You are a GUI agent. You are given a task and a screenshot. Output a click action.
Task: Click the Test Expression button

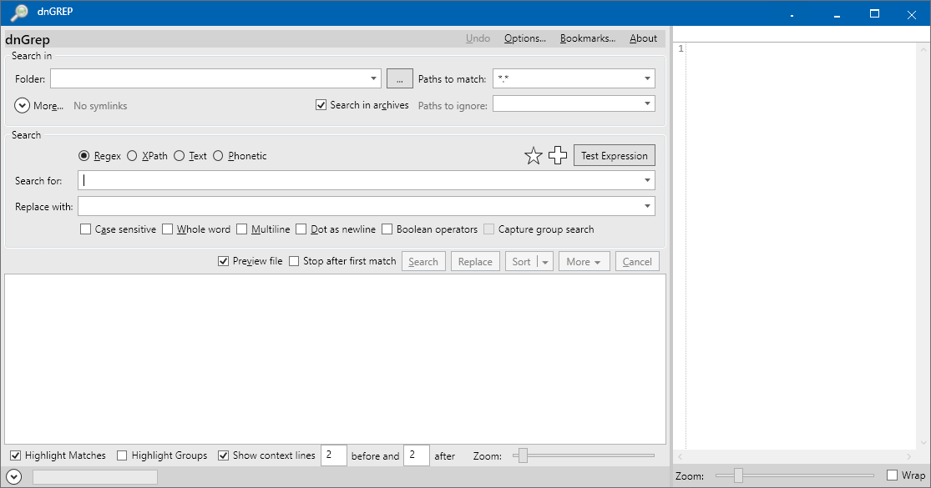click(x=614, y=155)
